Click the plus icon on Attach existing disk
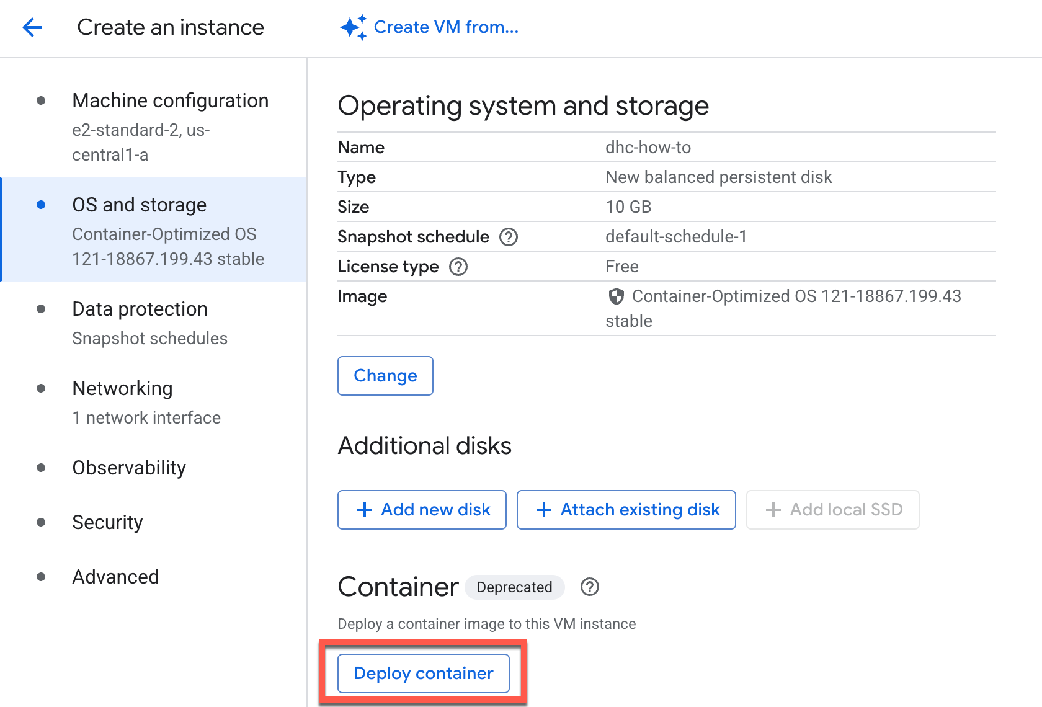The width and height of the screenshot is (1042, 707). pos(544,509)
